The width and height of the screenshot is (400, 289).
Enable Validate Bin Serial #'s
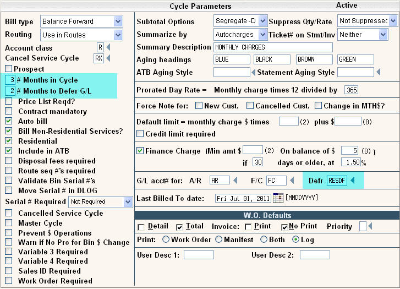click(8, 181)
